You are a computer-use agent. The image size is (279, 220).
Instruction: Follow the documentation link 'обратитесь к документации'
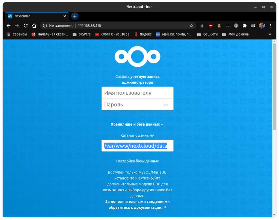137,207
